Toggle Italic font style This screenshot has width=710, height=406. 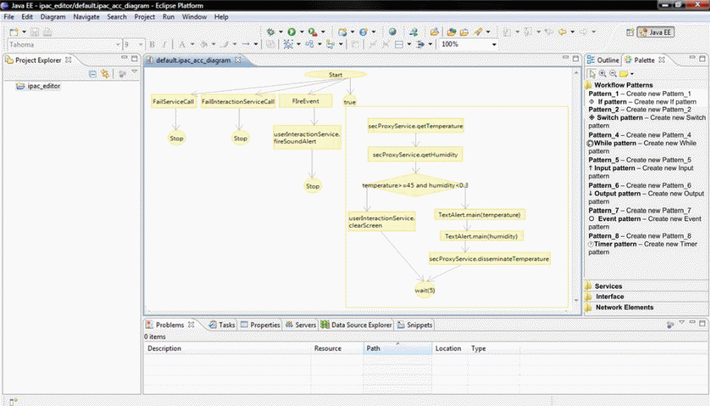point(164,44)
